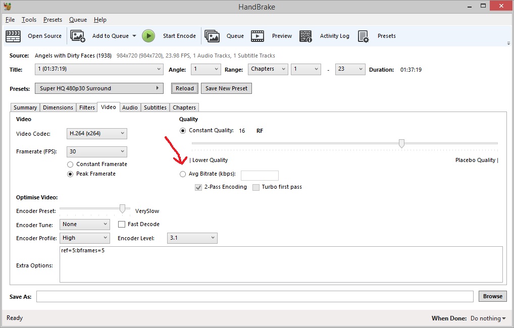Viewport: 514px width, 328px height.
Task: Click the Encoder Preset slider handle
Action: (122, 209)
